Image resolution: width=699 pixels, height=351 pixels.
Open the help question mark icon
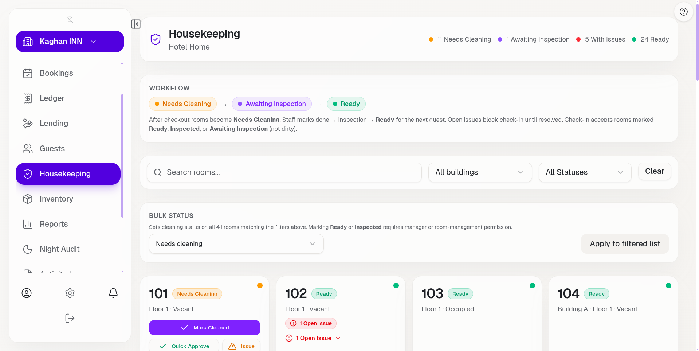tap(684, 12)
